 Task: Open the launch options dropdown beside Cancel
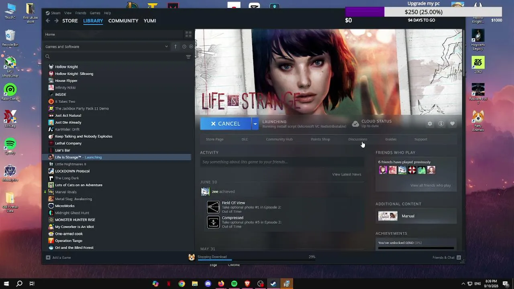[x=255, y=124]
